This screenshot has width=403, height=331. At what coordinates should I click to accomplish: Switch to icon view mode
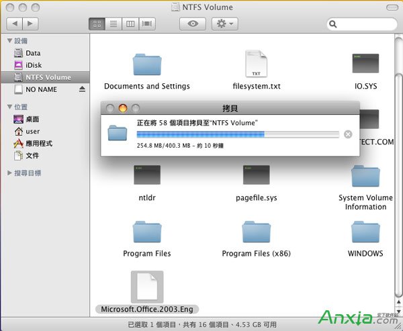click(x=97, y=24)
